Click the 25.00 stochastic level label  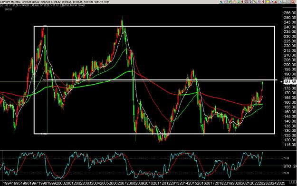286,173
